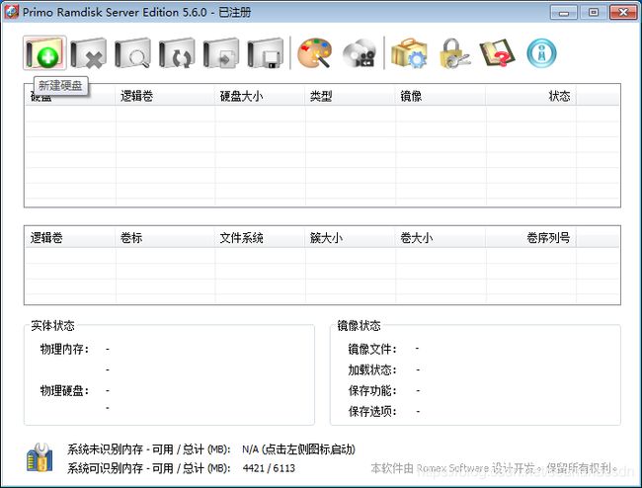Click the 状态 column header
642x488 pixels.
tap(531, 96)
